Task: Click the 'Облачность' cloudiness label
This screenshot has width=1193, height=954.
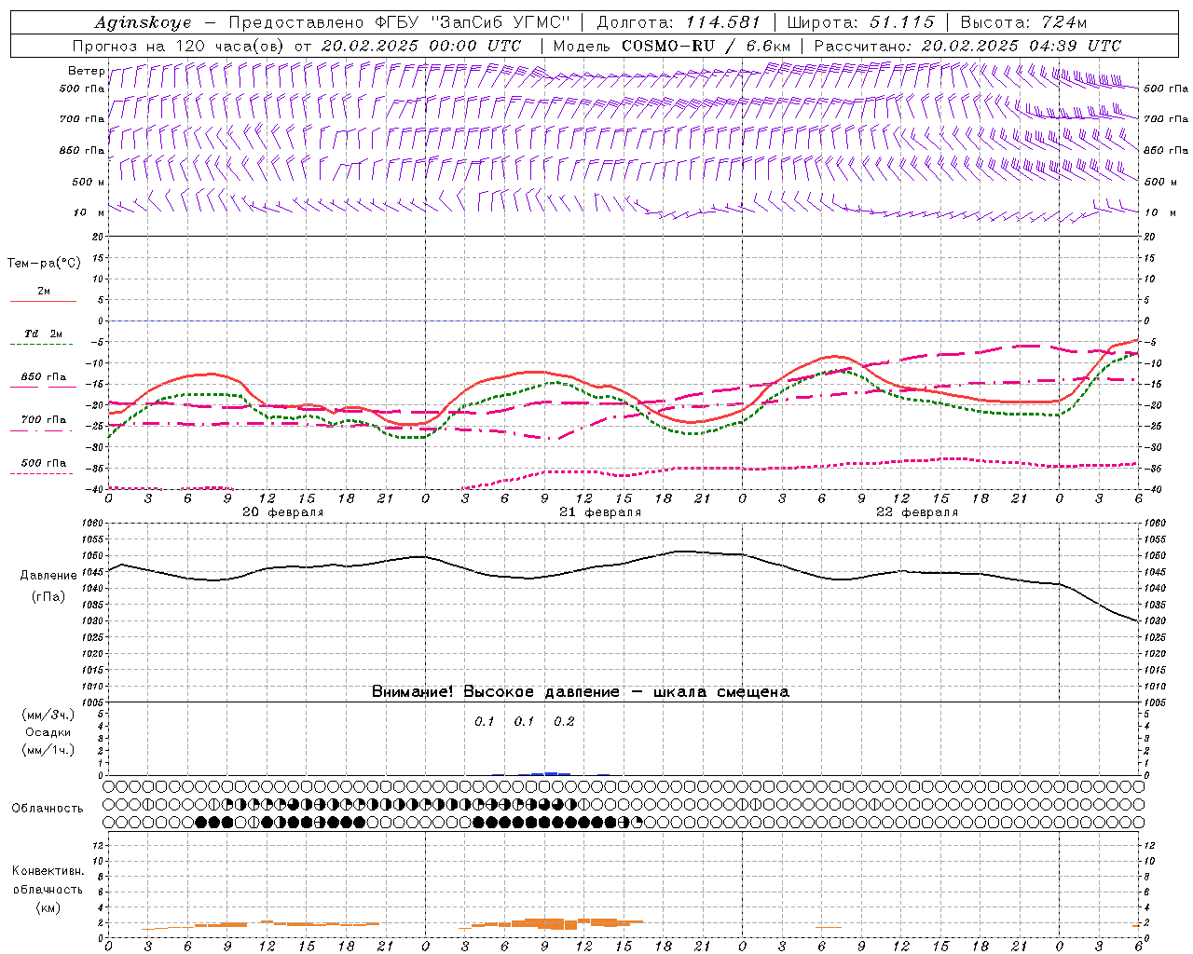Action: coord(48,809)
